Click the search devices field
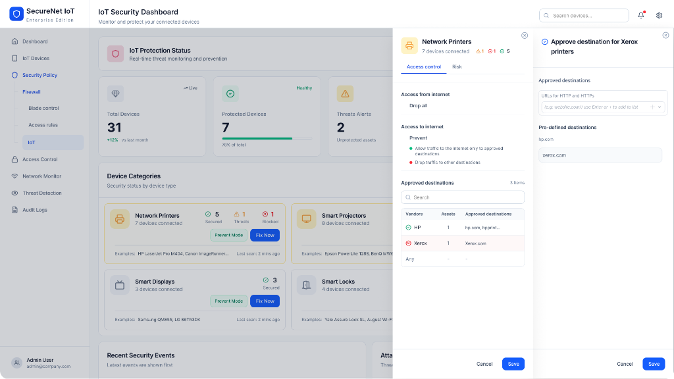This screenshot has height=379, width=674. click(584, 16)
